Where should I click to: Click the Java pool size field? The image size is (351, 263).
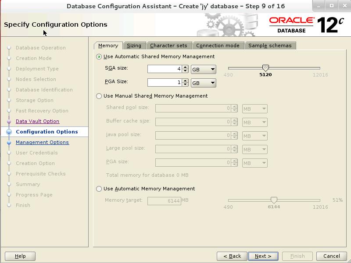tap(193, 136)
